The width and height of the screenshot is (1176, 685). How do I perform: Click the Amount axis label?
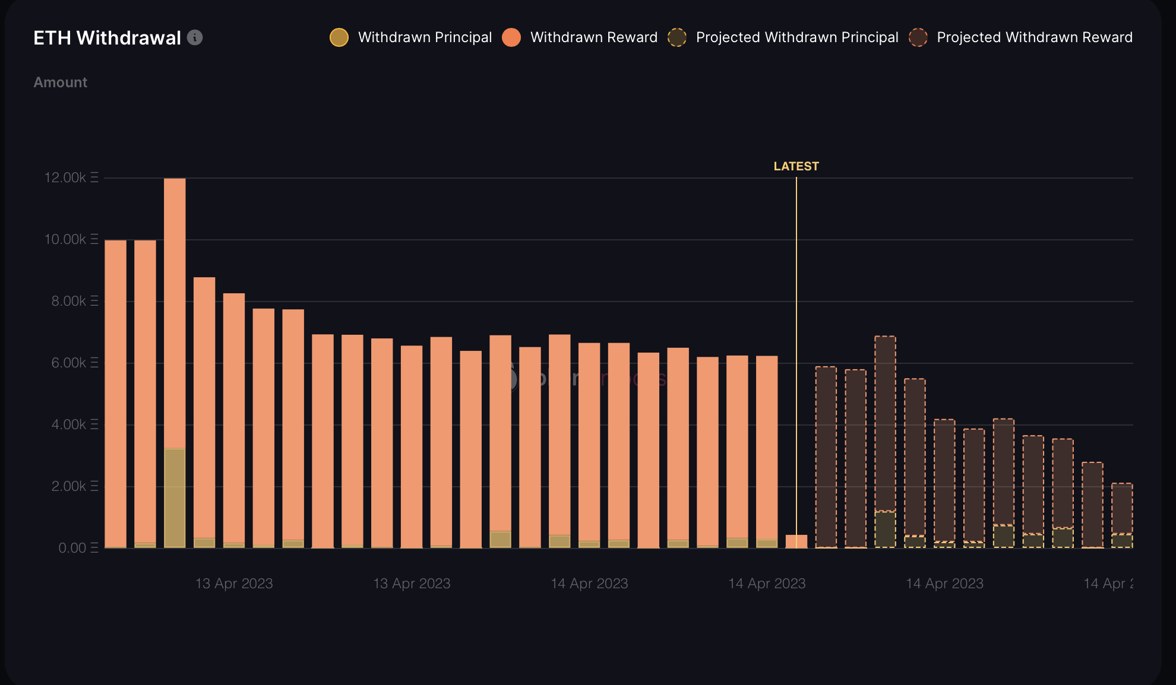pos(60,82)
